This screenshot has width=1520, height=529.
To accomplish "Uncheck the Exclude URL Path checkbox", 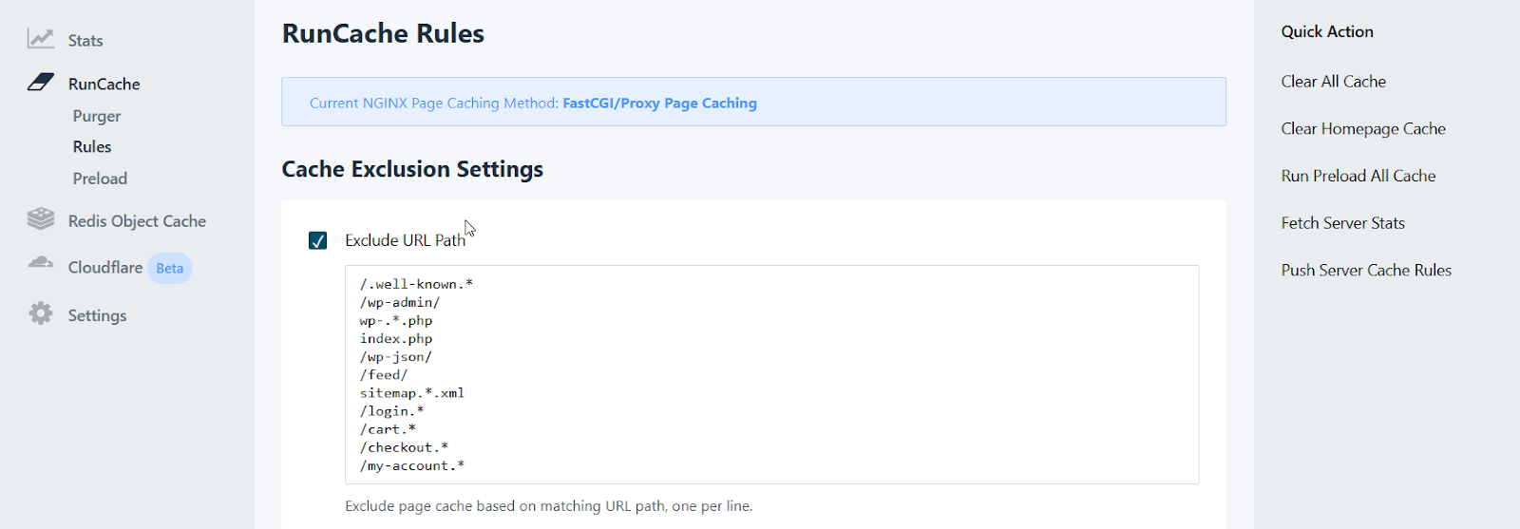I will pos(318,241).
